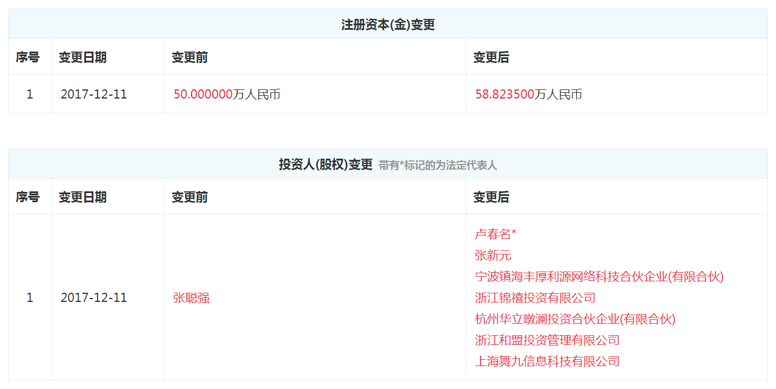Click the 注册资本(金)变更 table title
This screenshot has width=776, height=389.
388,25
